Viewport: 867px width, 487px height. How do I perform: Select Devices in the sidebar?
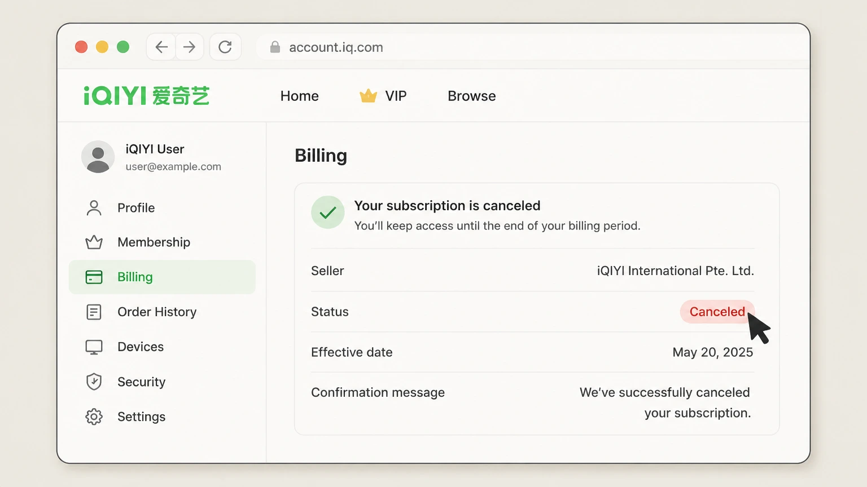[162, 347]
